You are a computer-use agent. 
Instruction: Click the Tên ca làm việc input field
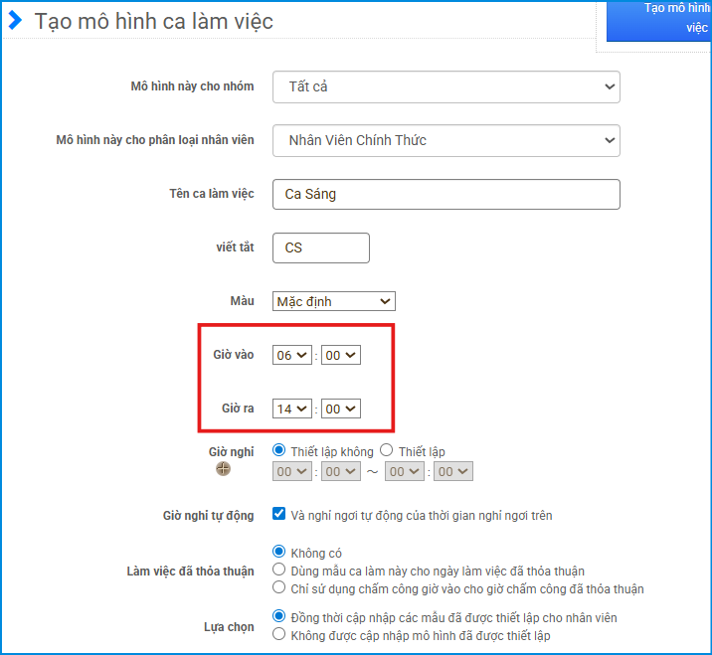click(x=445, y=194)
